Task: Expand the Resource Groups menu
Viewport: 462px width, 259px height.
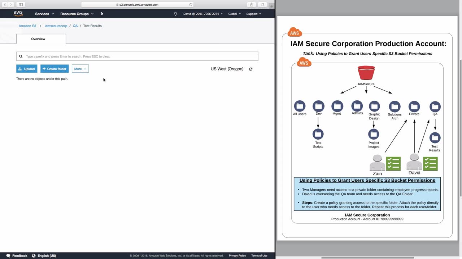Action: tap(77, 14)
